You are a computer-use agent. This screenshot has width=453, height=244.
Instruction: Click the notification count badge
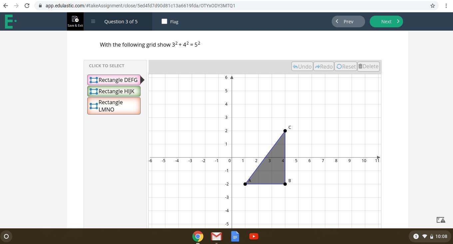coord(416,236)
